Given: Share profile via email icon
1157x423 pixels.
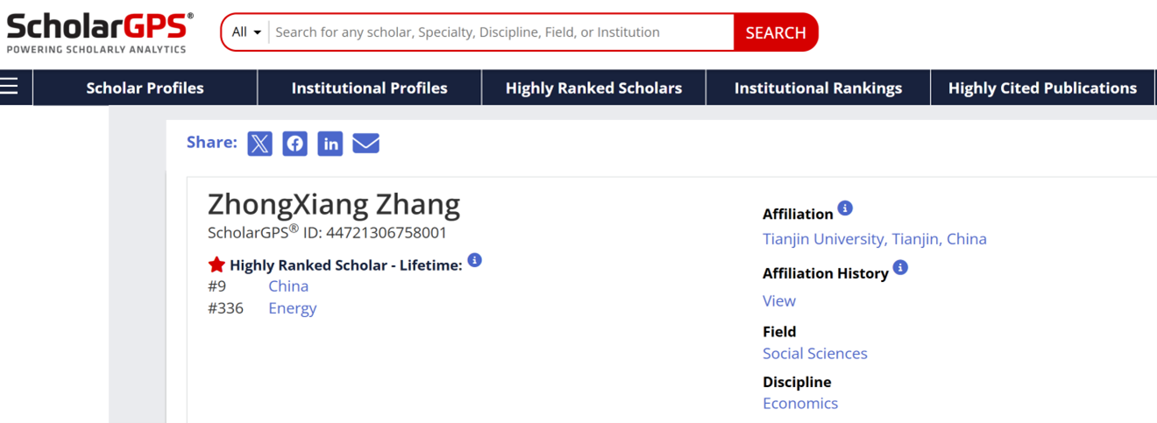Looking at the screenshot, I should pos(366,144).
